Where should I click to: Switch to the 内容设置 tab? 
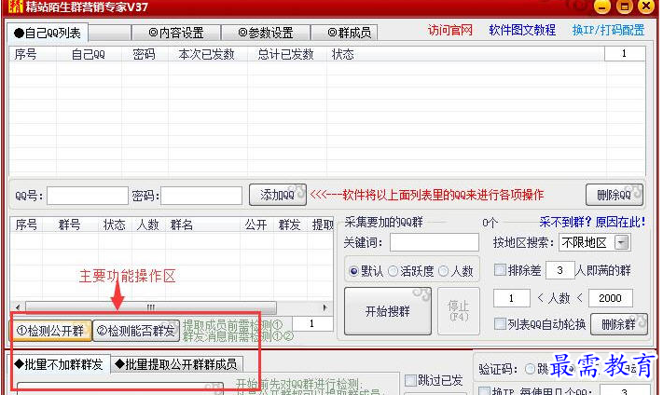click(176, 33)
